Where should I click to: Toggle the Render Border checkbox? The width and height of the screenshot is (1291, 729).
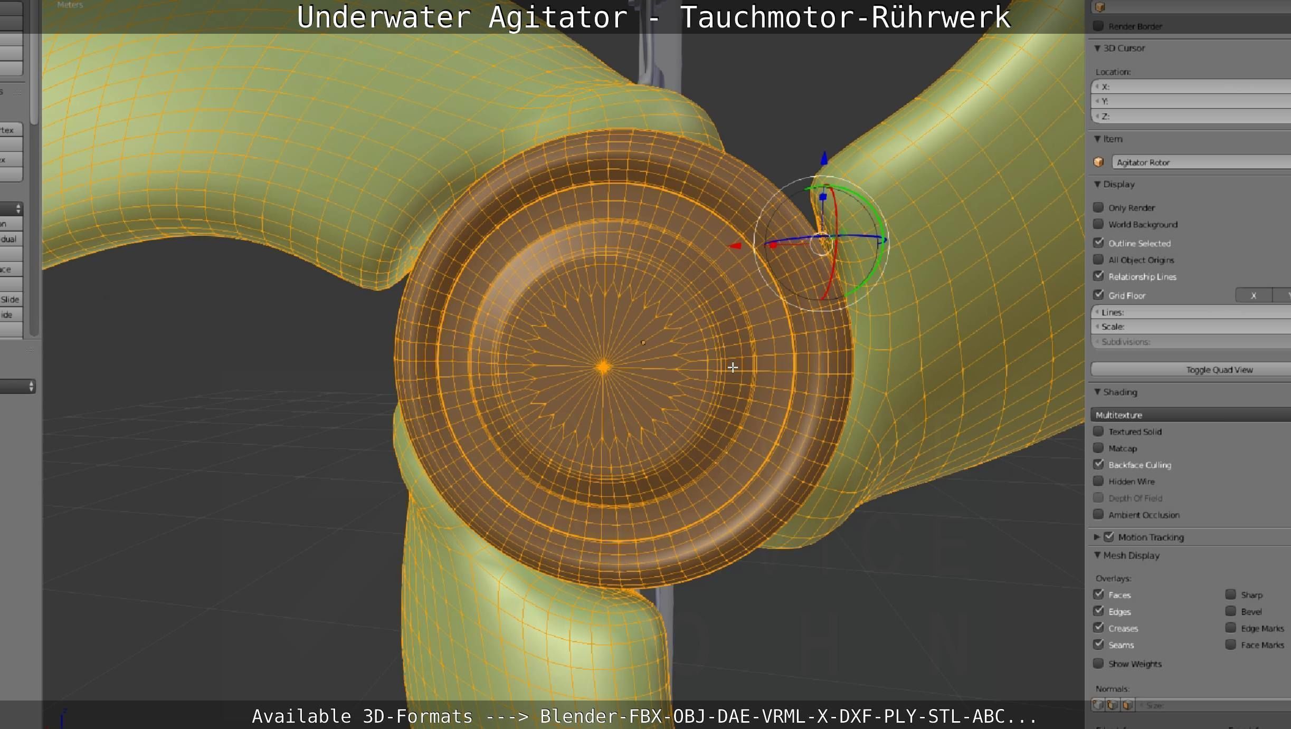coord(1098,26)
